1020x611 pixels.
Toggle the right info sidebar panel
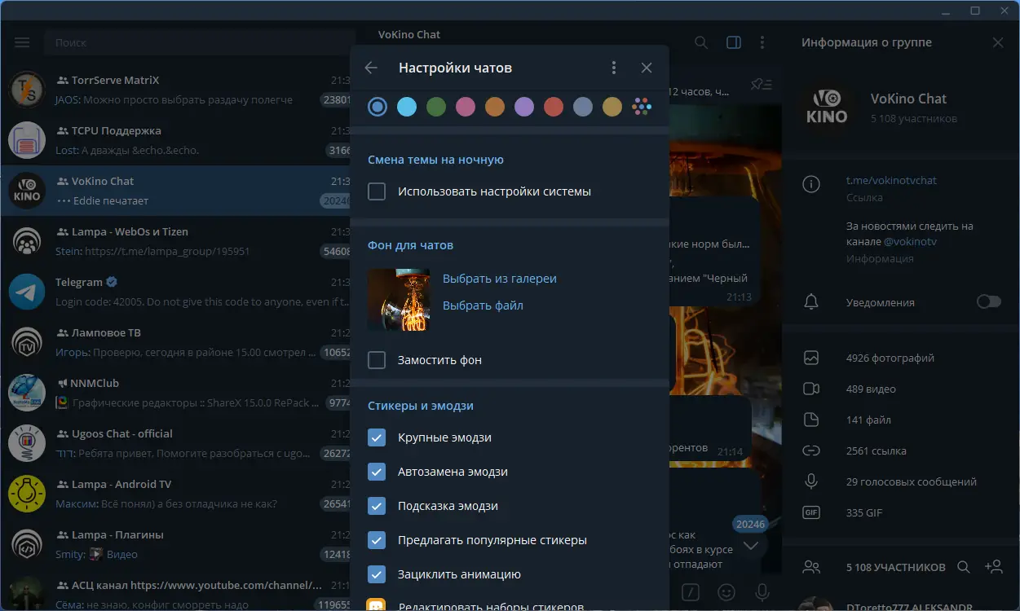tap(734, 42)
